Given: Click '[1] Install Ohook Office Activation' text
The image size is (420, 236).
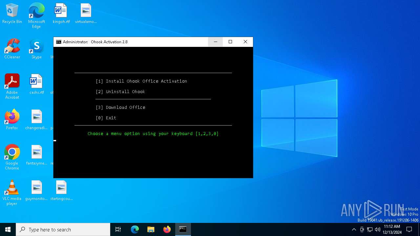Looking at the screenshot, I should 141,81.
